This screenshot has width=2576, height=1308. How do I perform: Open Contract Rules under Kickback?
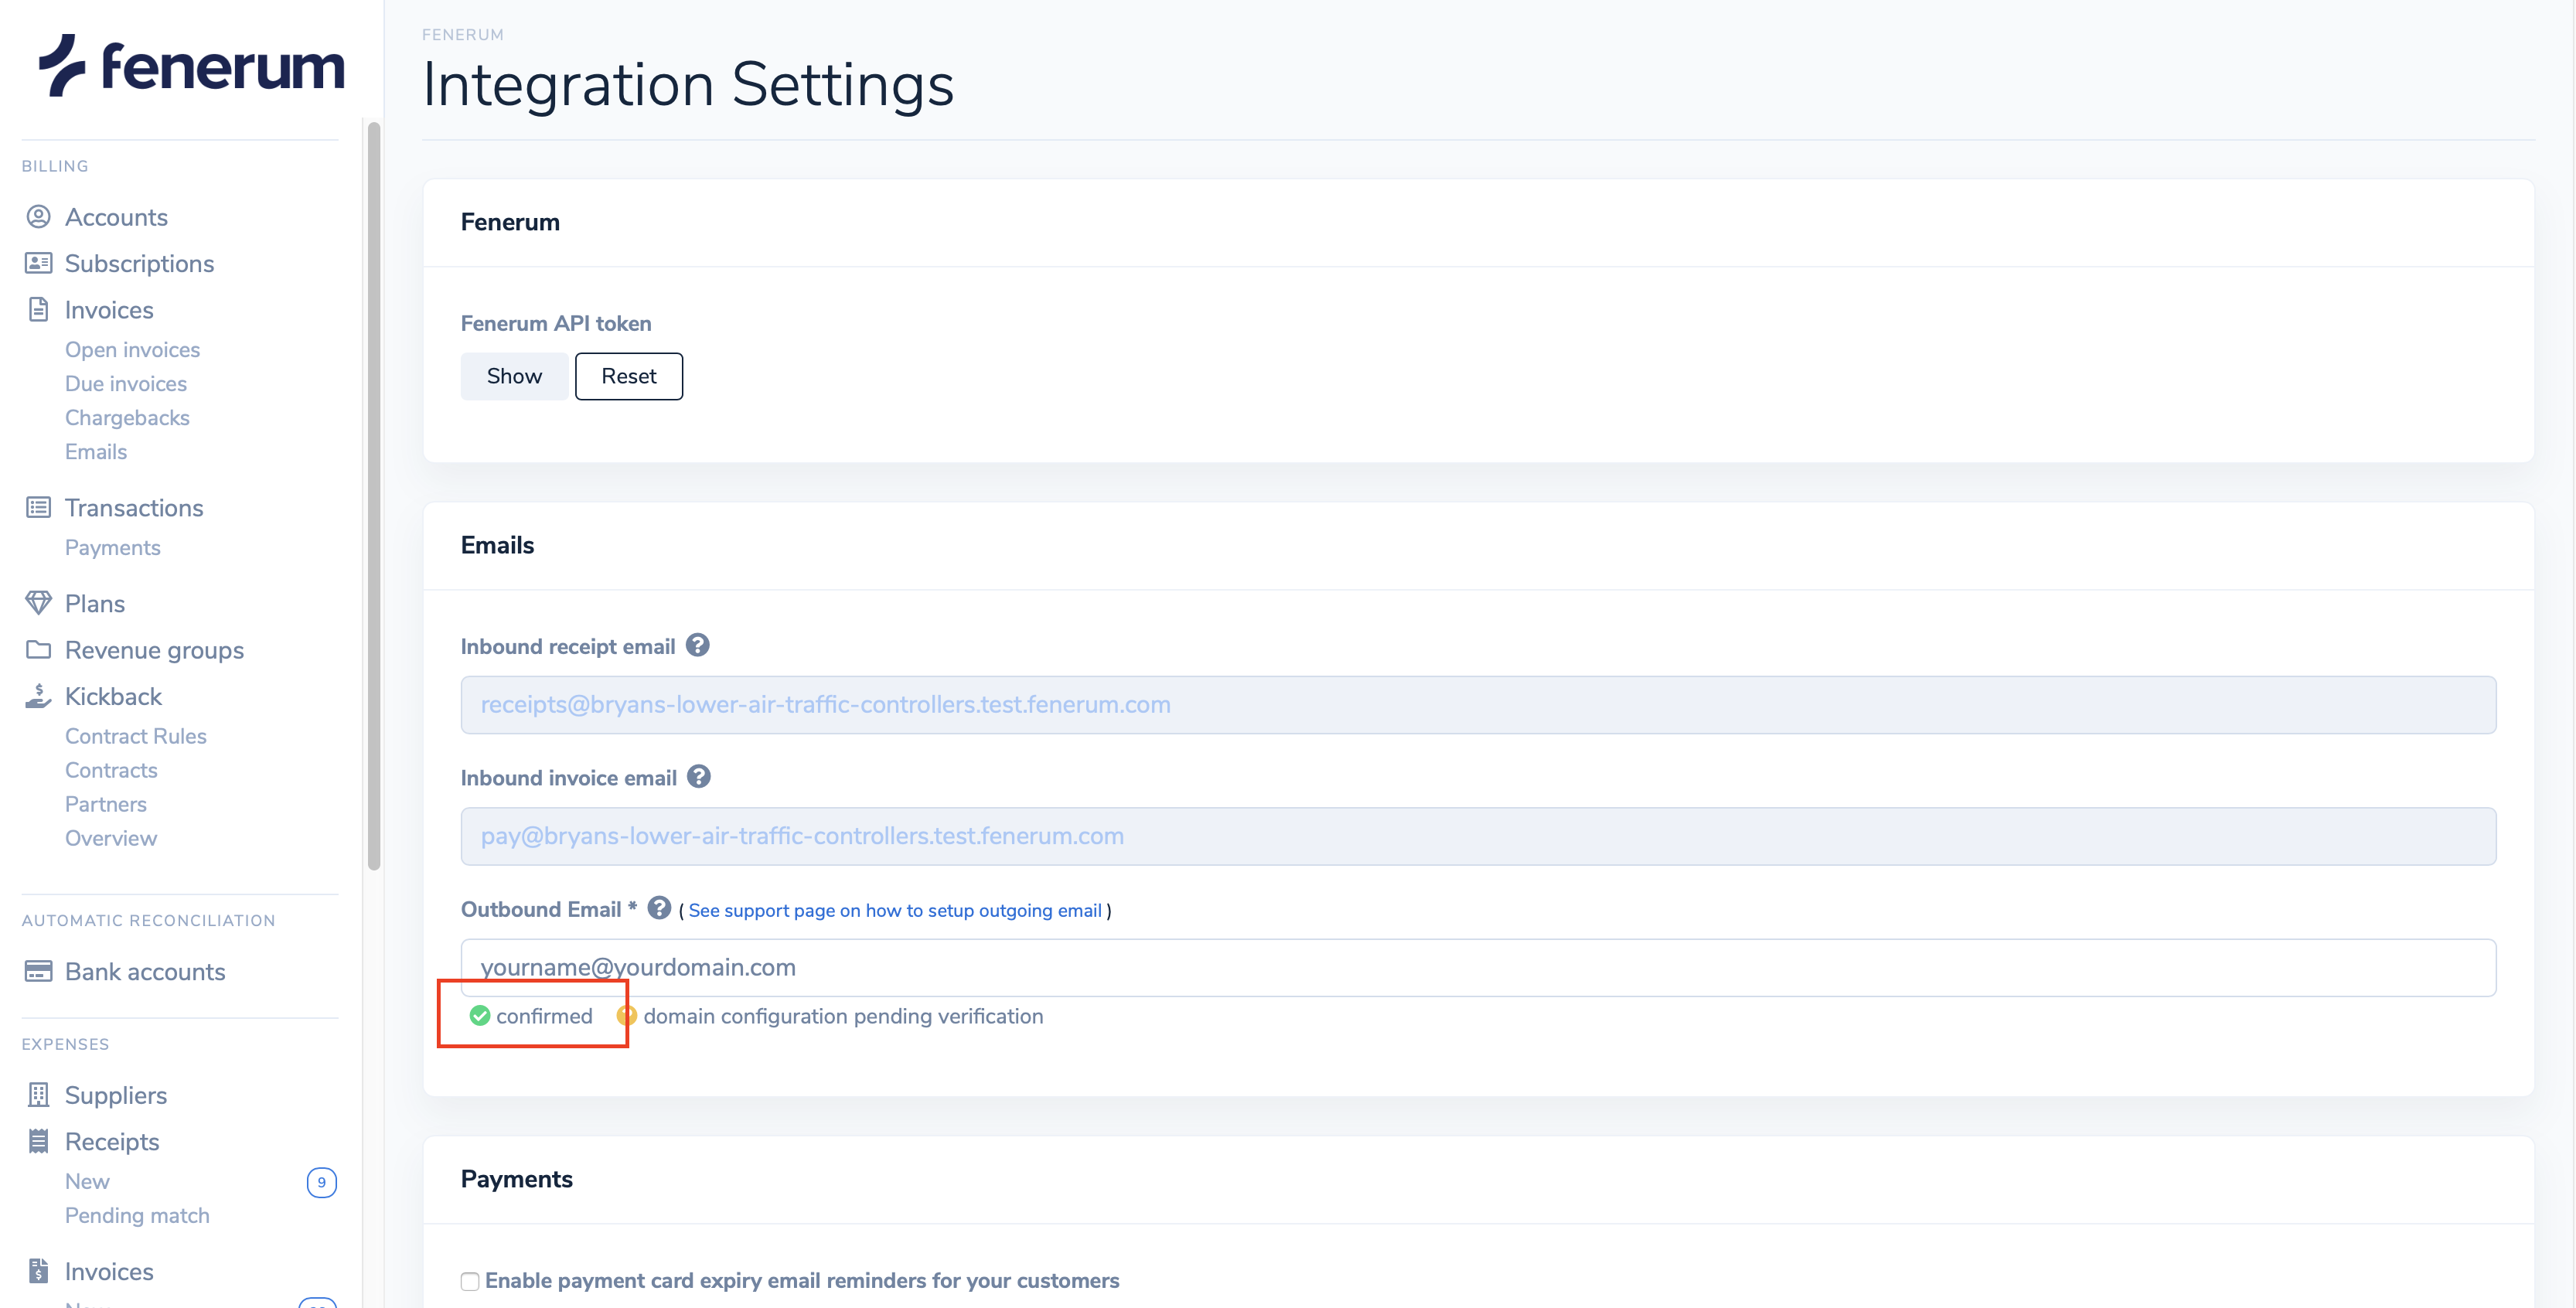[136, 736]
